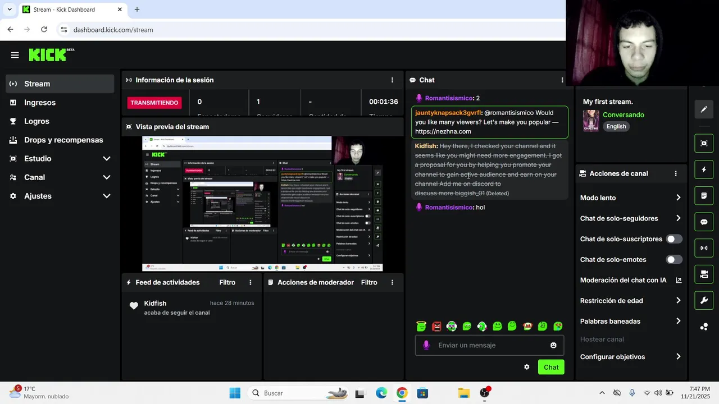
Task: Click the stream preview thumbnail
Action: pyautogui.click(x=262, y=204)
